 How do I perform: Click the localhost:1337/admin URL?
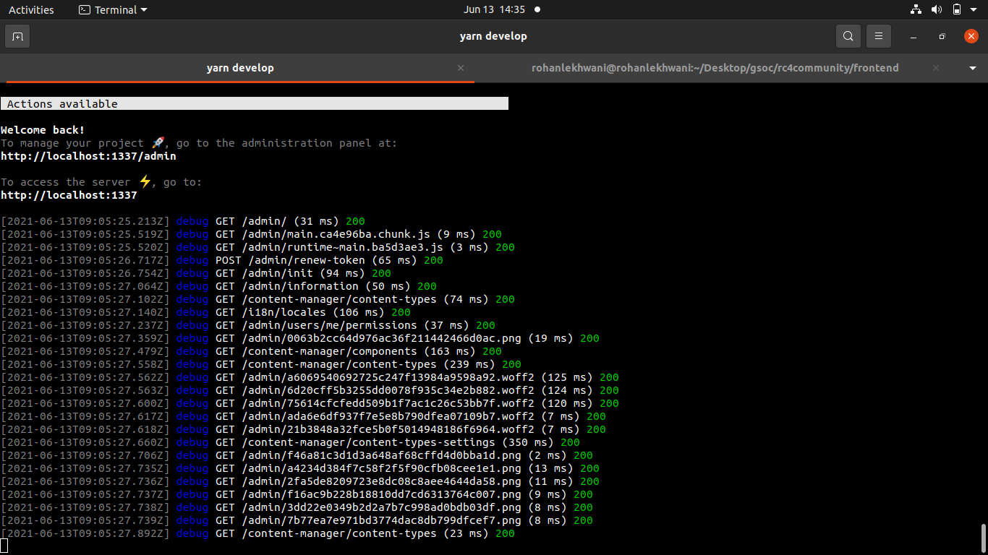[88, 156]
